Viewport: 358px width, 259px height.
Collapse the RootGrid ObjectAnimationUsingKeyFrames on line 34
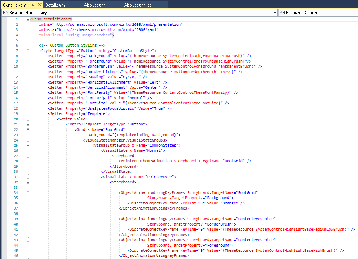[x=28, y=193]
